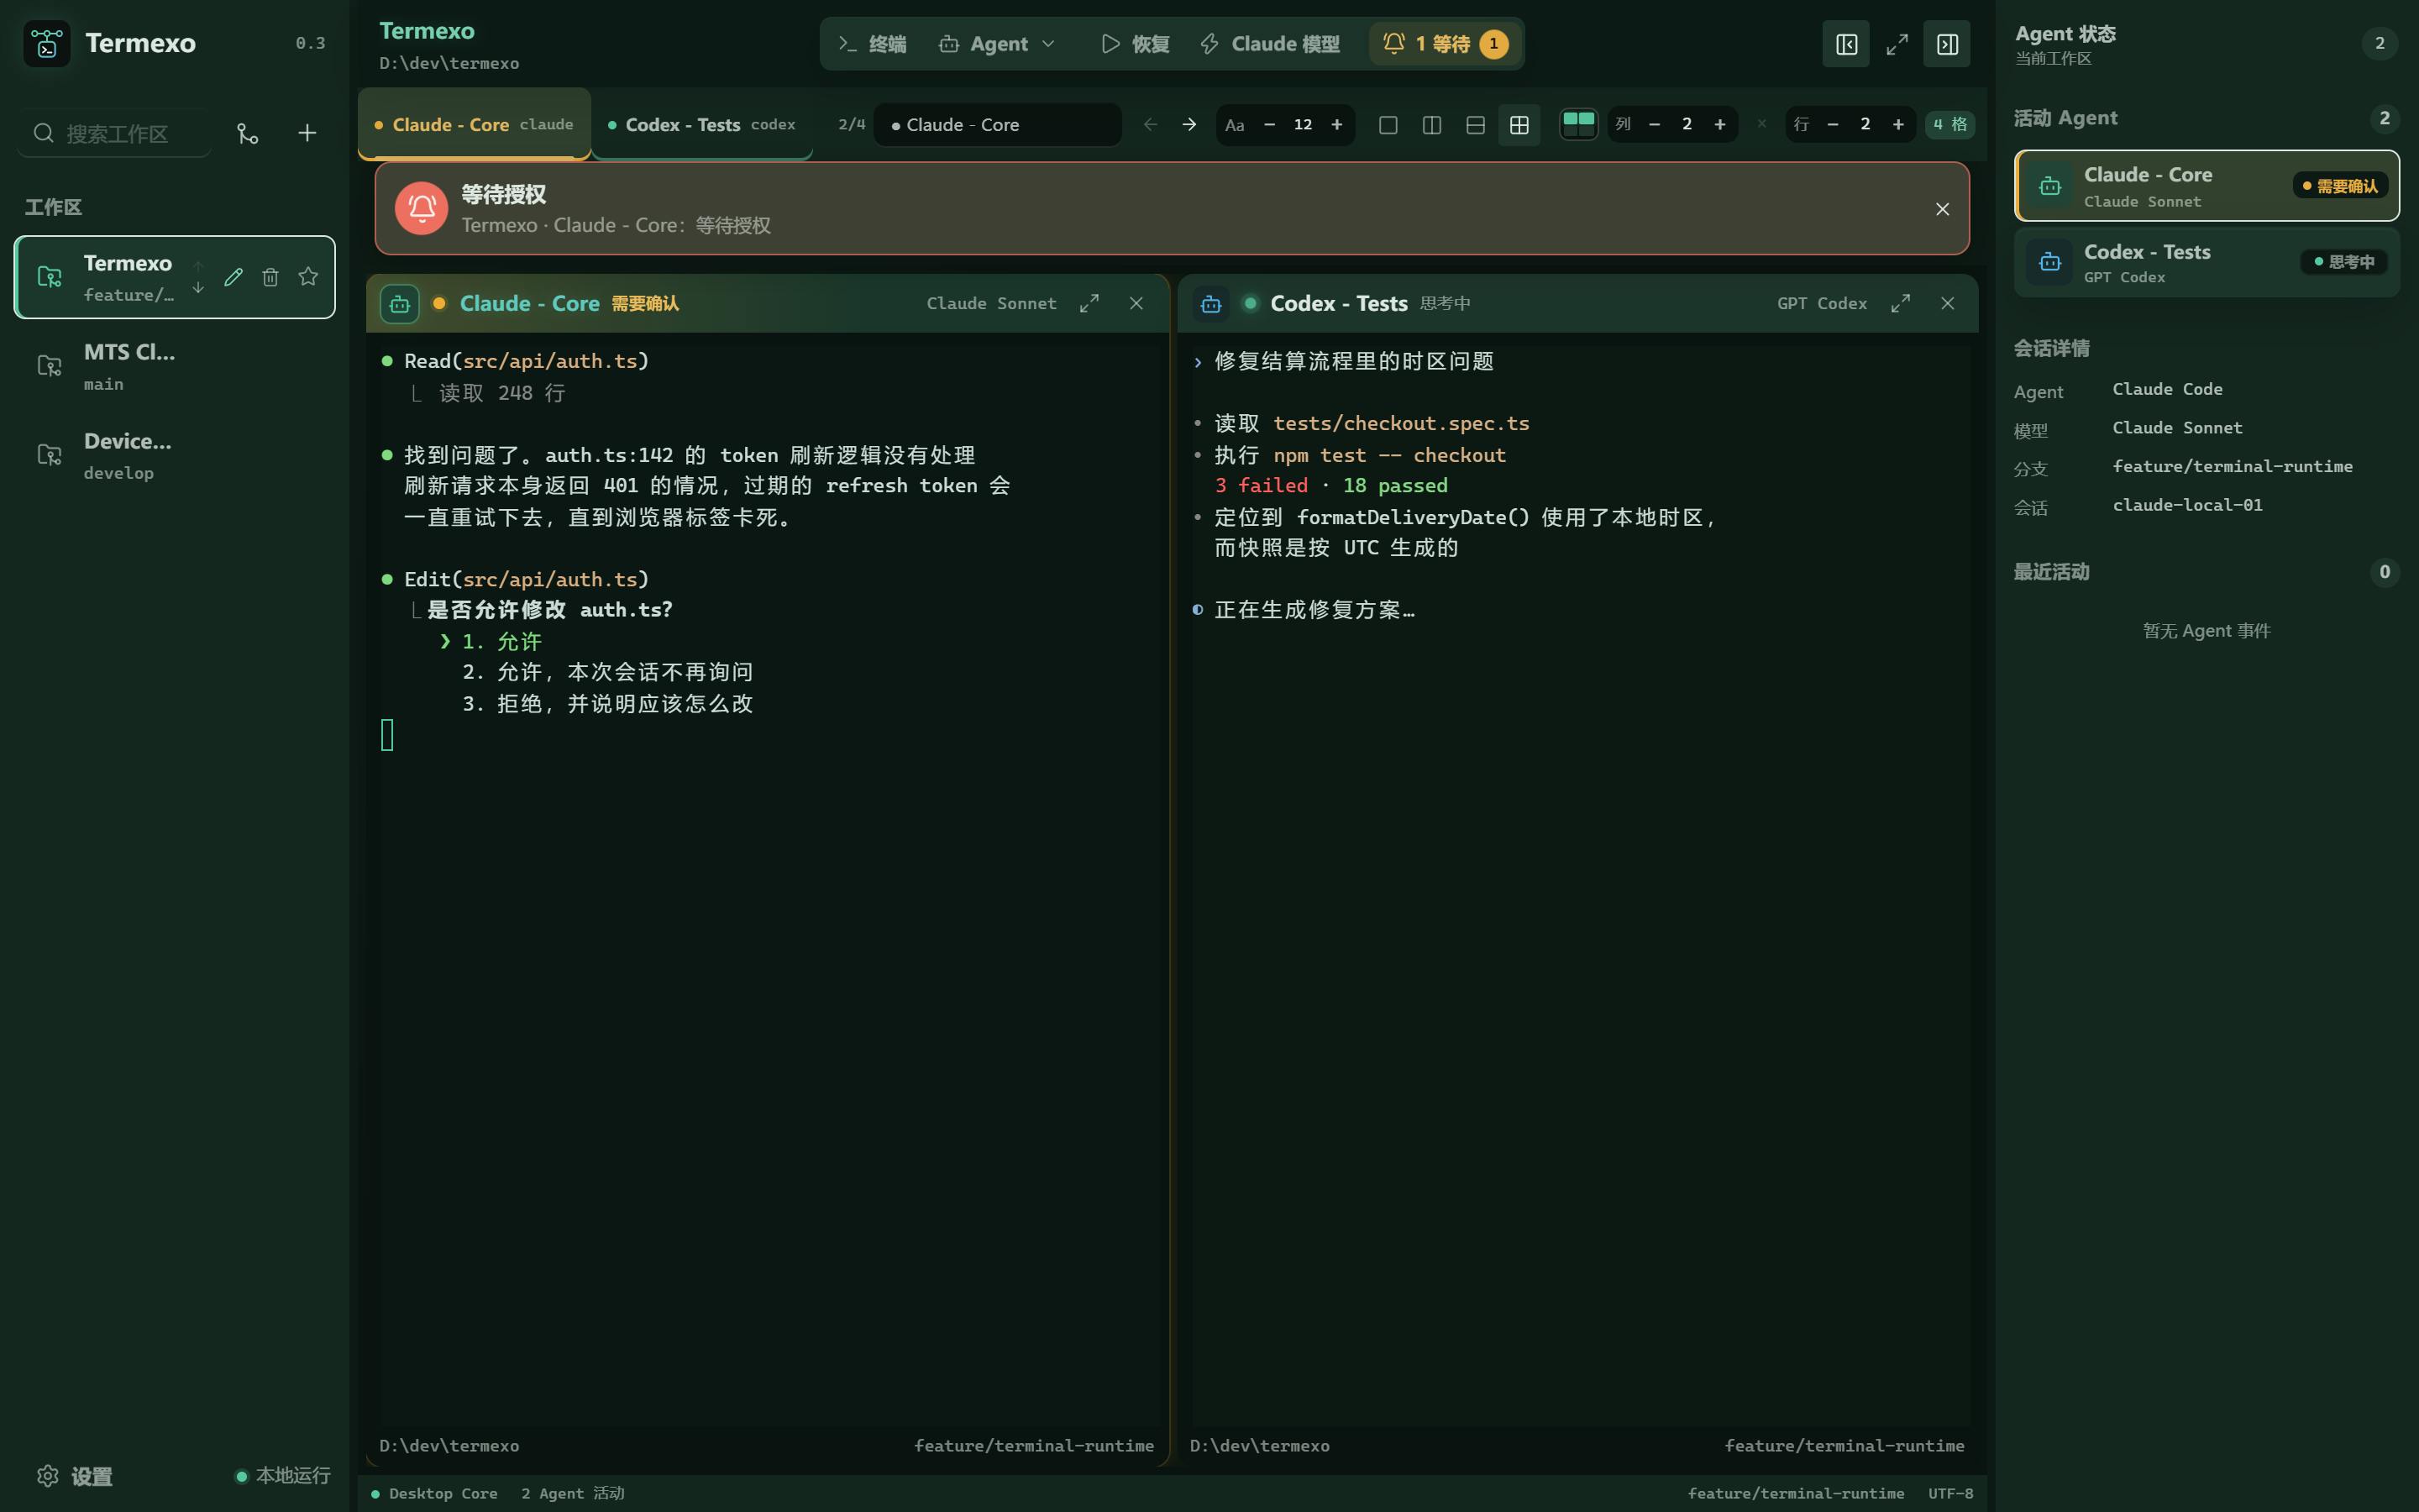Screen dimensions: 2419x1512
Task: Toggle the right Agent status panel
Action: click(1947, 44)
